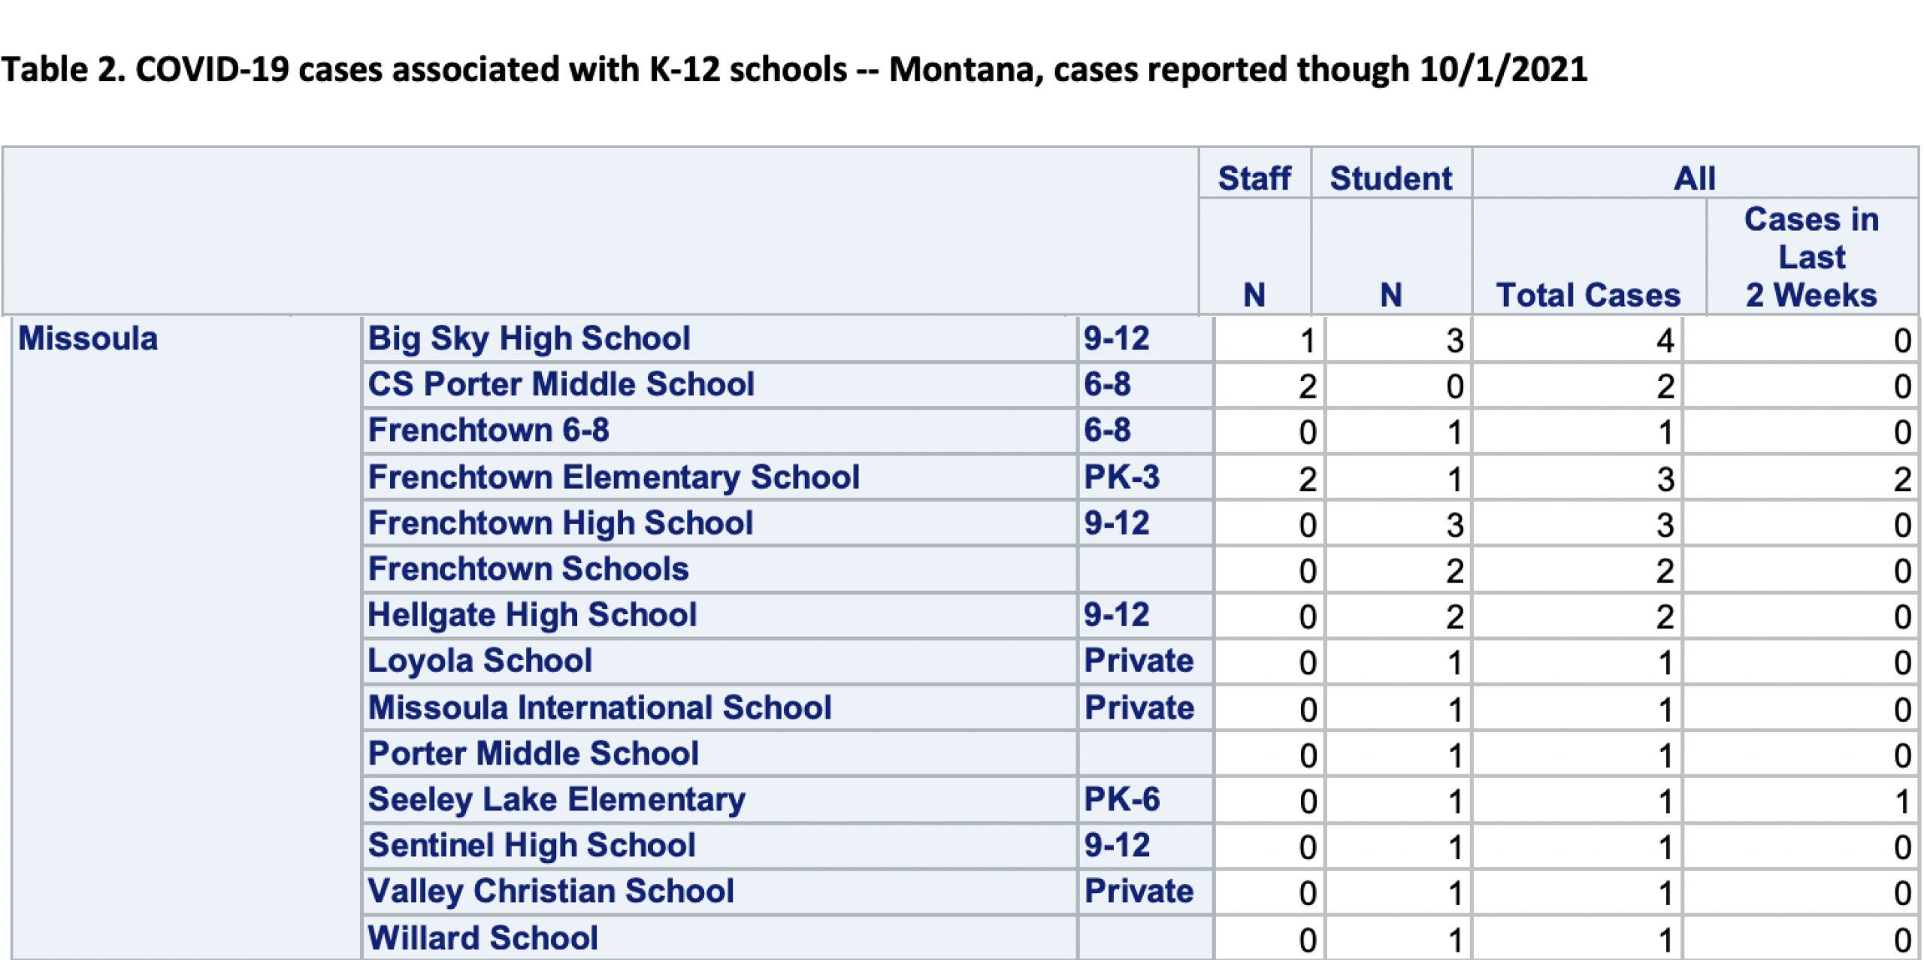The image size is (1924, 960).
Task: Click the Table 2 COVID-19 title text
Action: click(794, 69)
